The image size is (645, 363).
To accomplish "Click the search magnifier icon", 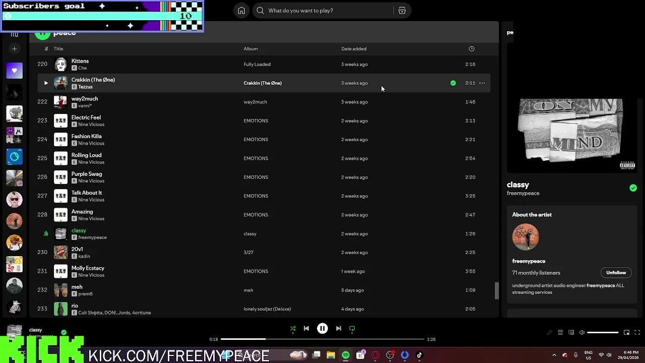I will (x=260, y=11).
